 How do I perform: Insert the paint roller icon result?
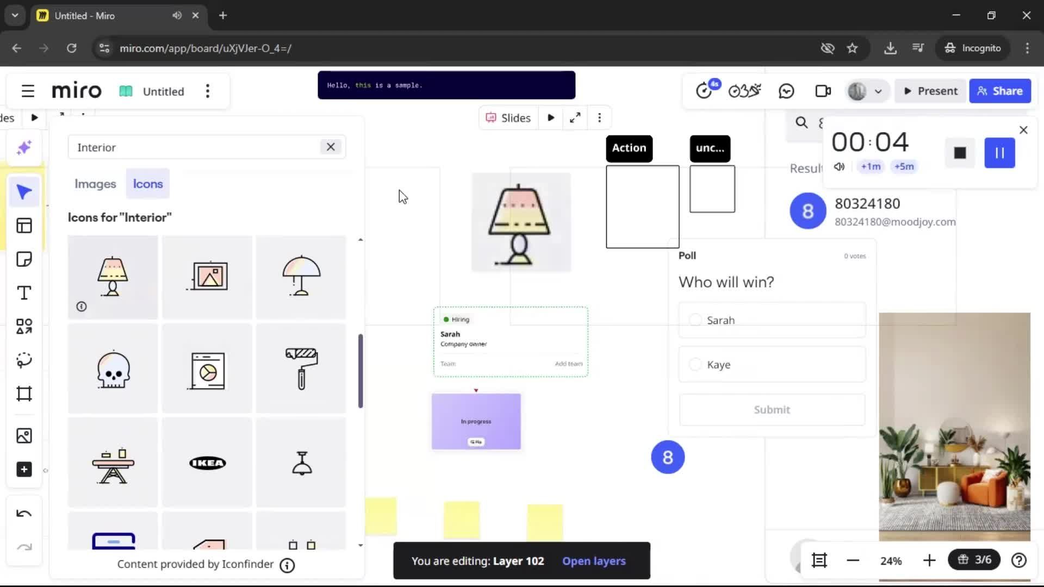coord(301,370)
